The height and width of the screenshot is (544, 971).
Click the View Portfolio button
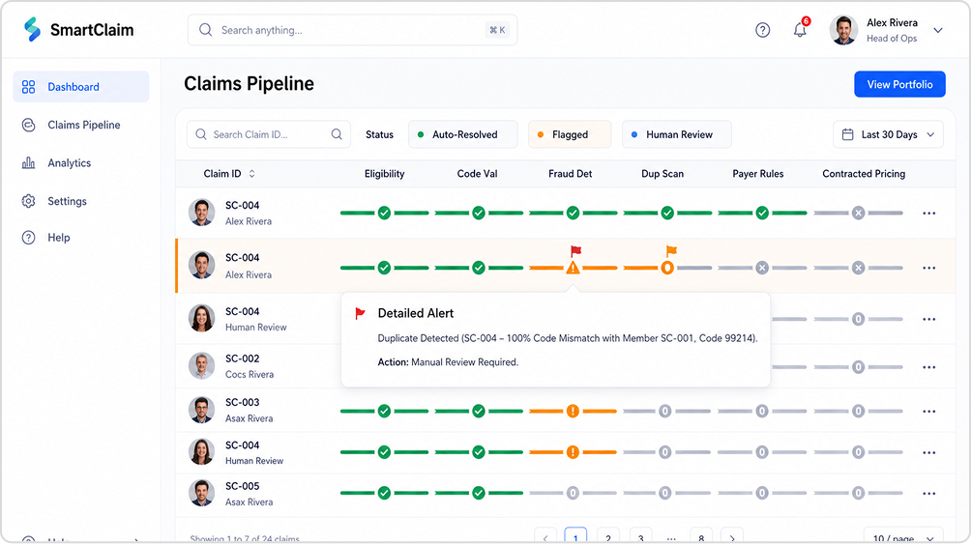(x=899, y=84)
